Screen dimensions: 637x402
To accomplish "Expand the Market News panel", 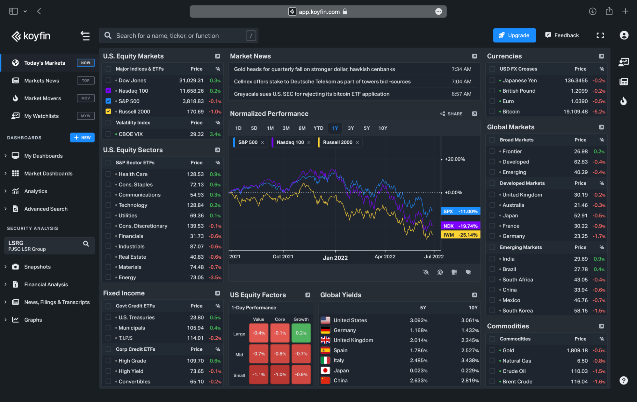I will [474, 56].
